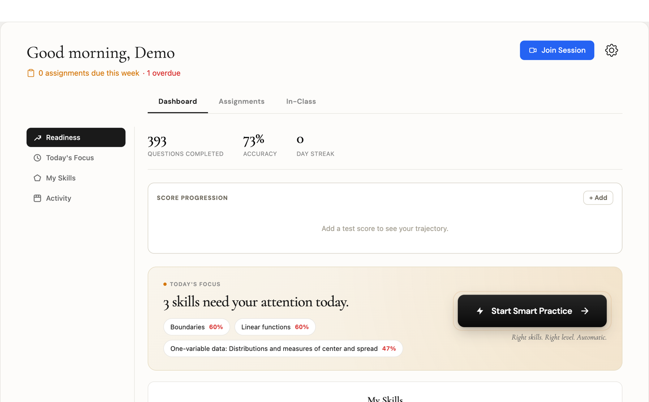
Task: Select Readiness in the sidebar
Action: pos(76,137)
